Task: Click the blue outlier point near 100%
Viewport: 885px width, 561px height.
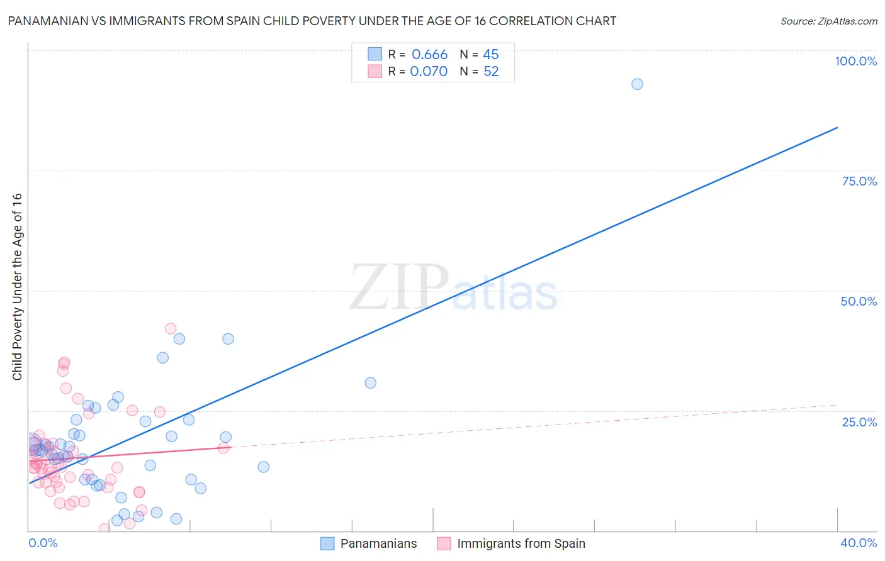Action: click(x=637, y=84)
